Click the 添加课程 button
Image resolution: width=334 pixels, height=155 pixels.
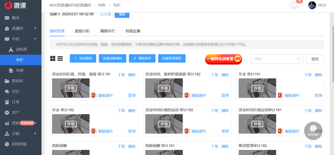coord(83,58)
